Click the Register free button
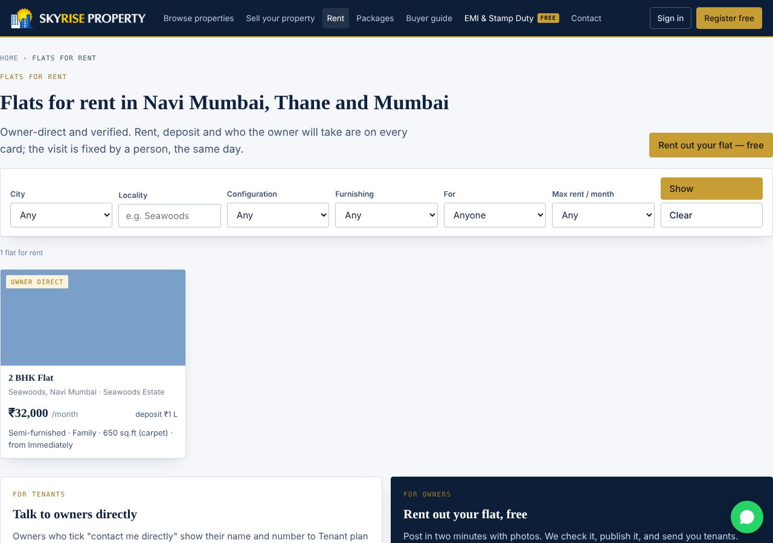 pos(729,18)
